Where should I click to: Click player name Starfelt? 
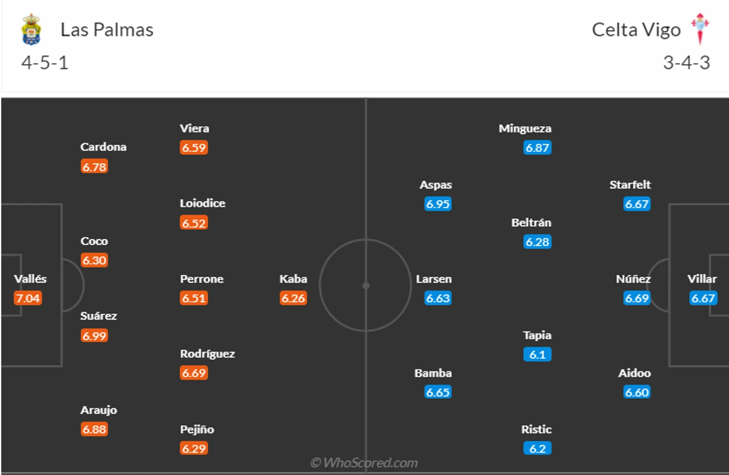click(630, 185)
